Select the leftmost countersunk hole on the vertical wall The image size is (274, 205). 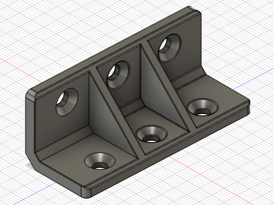click(67, 102)
